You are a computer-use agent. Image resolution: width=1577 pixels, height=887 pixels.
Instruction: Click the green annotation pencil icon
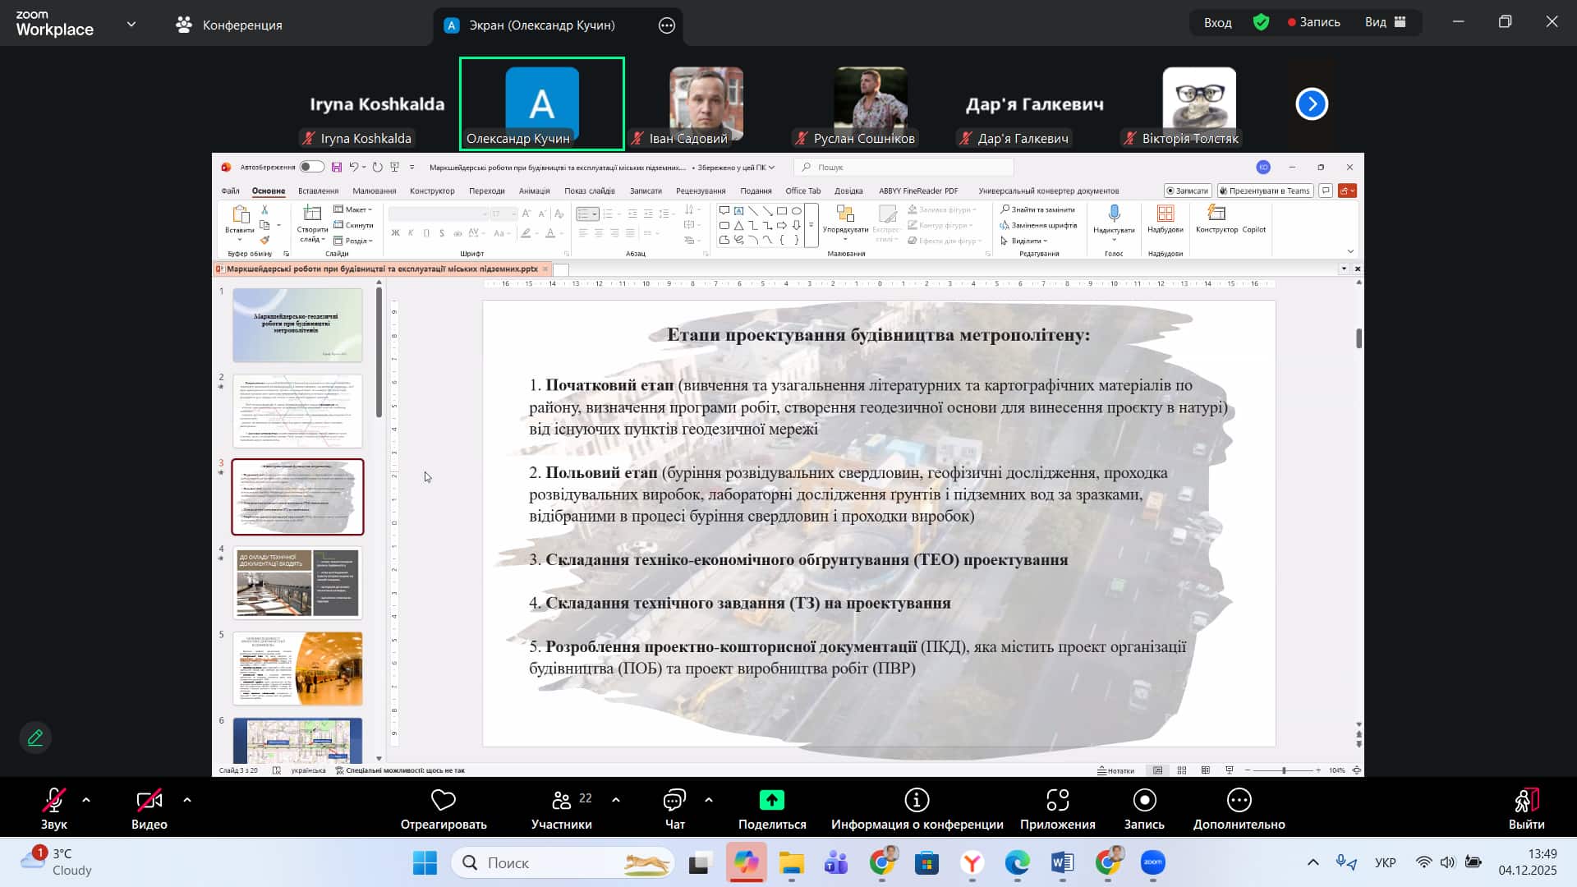click(35, 738)
